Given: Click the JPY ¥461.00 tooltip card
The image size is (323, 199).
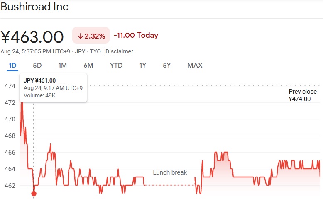Looking at the screenshot, I should click(x=53, y=88).
